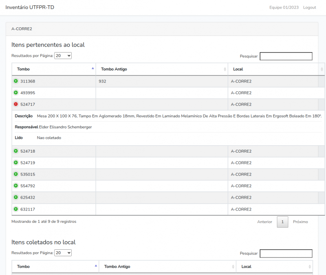Click Local cell of row 554792
The image size is (326, 275).
(x=276, y=186)
